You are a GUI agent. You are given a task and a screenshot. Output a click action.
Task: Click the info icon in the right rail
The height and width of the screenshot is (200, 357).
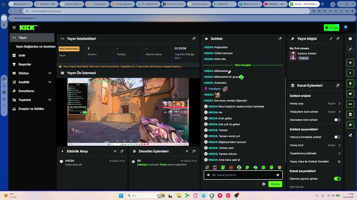pos(350,39)
